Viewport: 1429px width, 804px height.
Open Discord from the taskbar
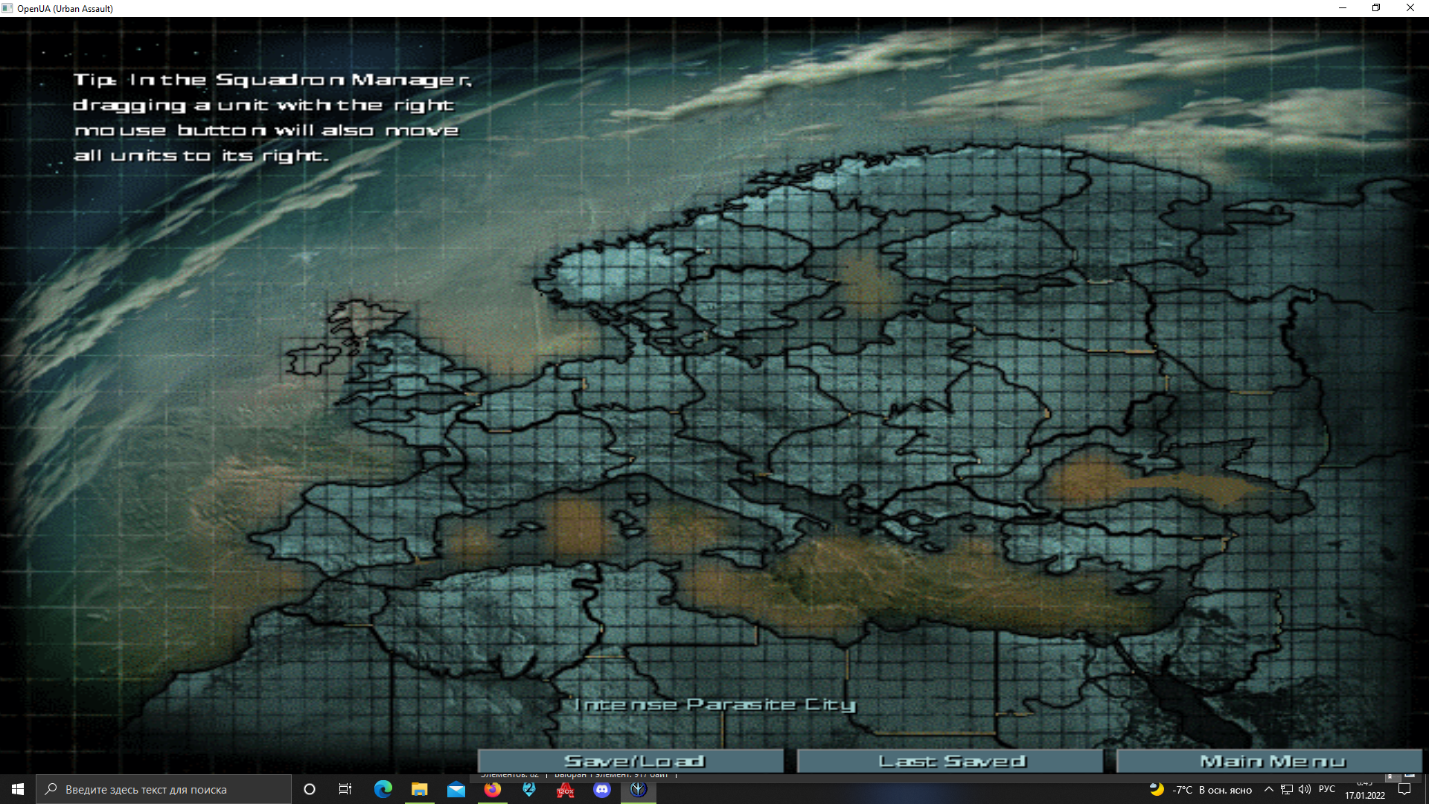(x=602, y=789)
